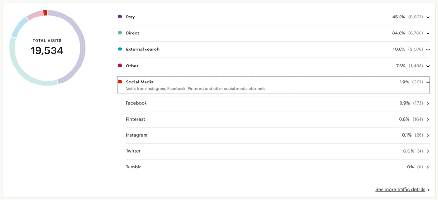
Task: Click the blue External search dot
Action: [120, 49]
